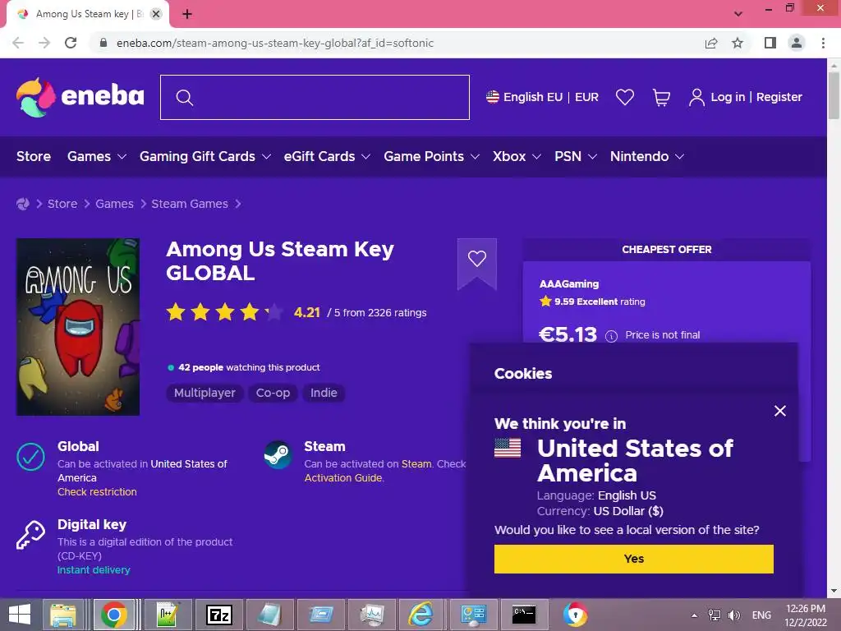Click the breadcrumb home icon
This screenshot has height=631, width=841.
tap(22, 204)
